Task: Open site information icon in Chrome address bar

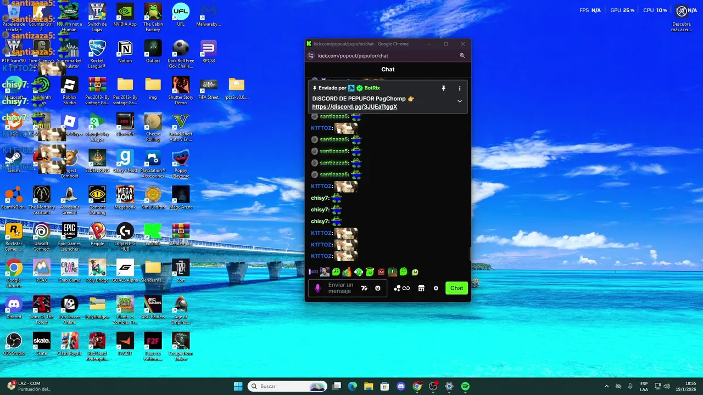Action: tap(311, 55)
